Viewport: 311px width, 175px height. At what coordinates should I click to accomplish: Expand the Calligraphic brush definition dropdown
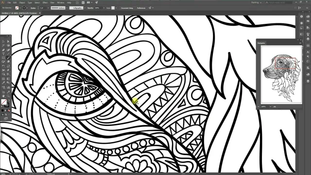click(85, 8)
